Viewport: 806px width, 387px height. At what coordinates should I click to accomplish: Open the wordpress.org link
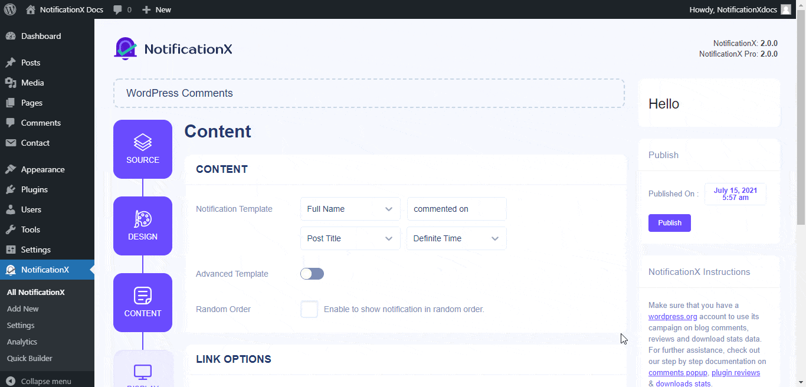tap(673, 317)
